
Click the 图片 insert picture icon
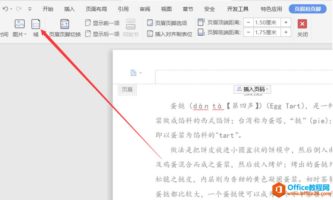[19, 24]
